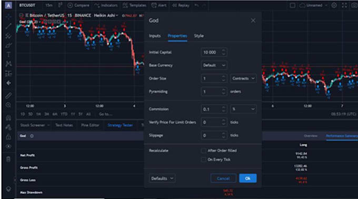Confirm with the Ok button
This screenshot has height=199, width=358.
click(248, 178)
